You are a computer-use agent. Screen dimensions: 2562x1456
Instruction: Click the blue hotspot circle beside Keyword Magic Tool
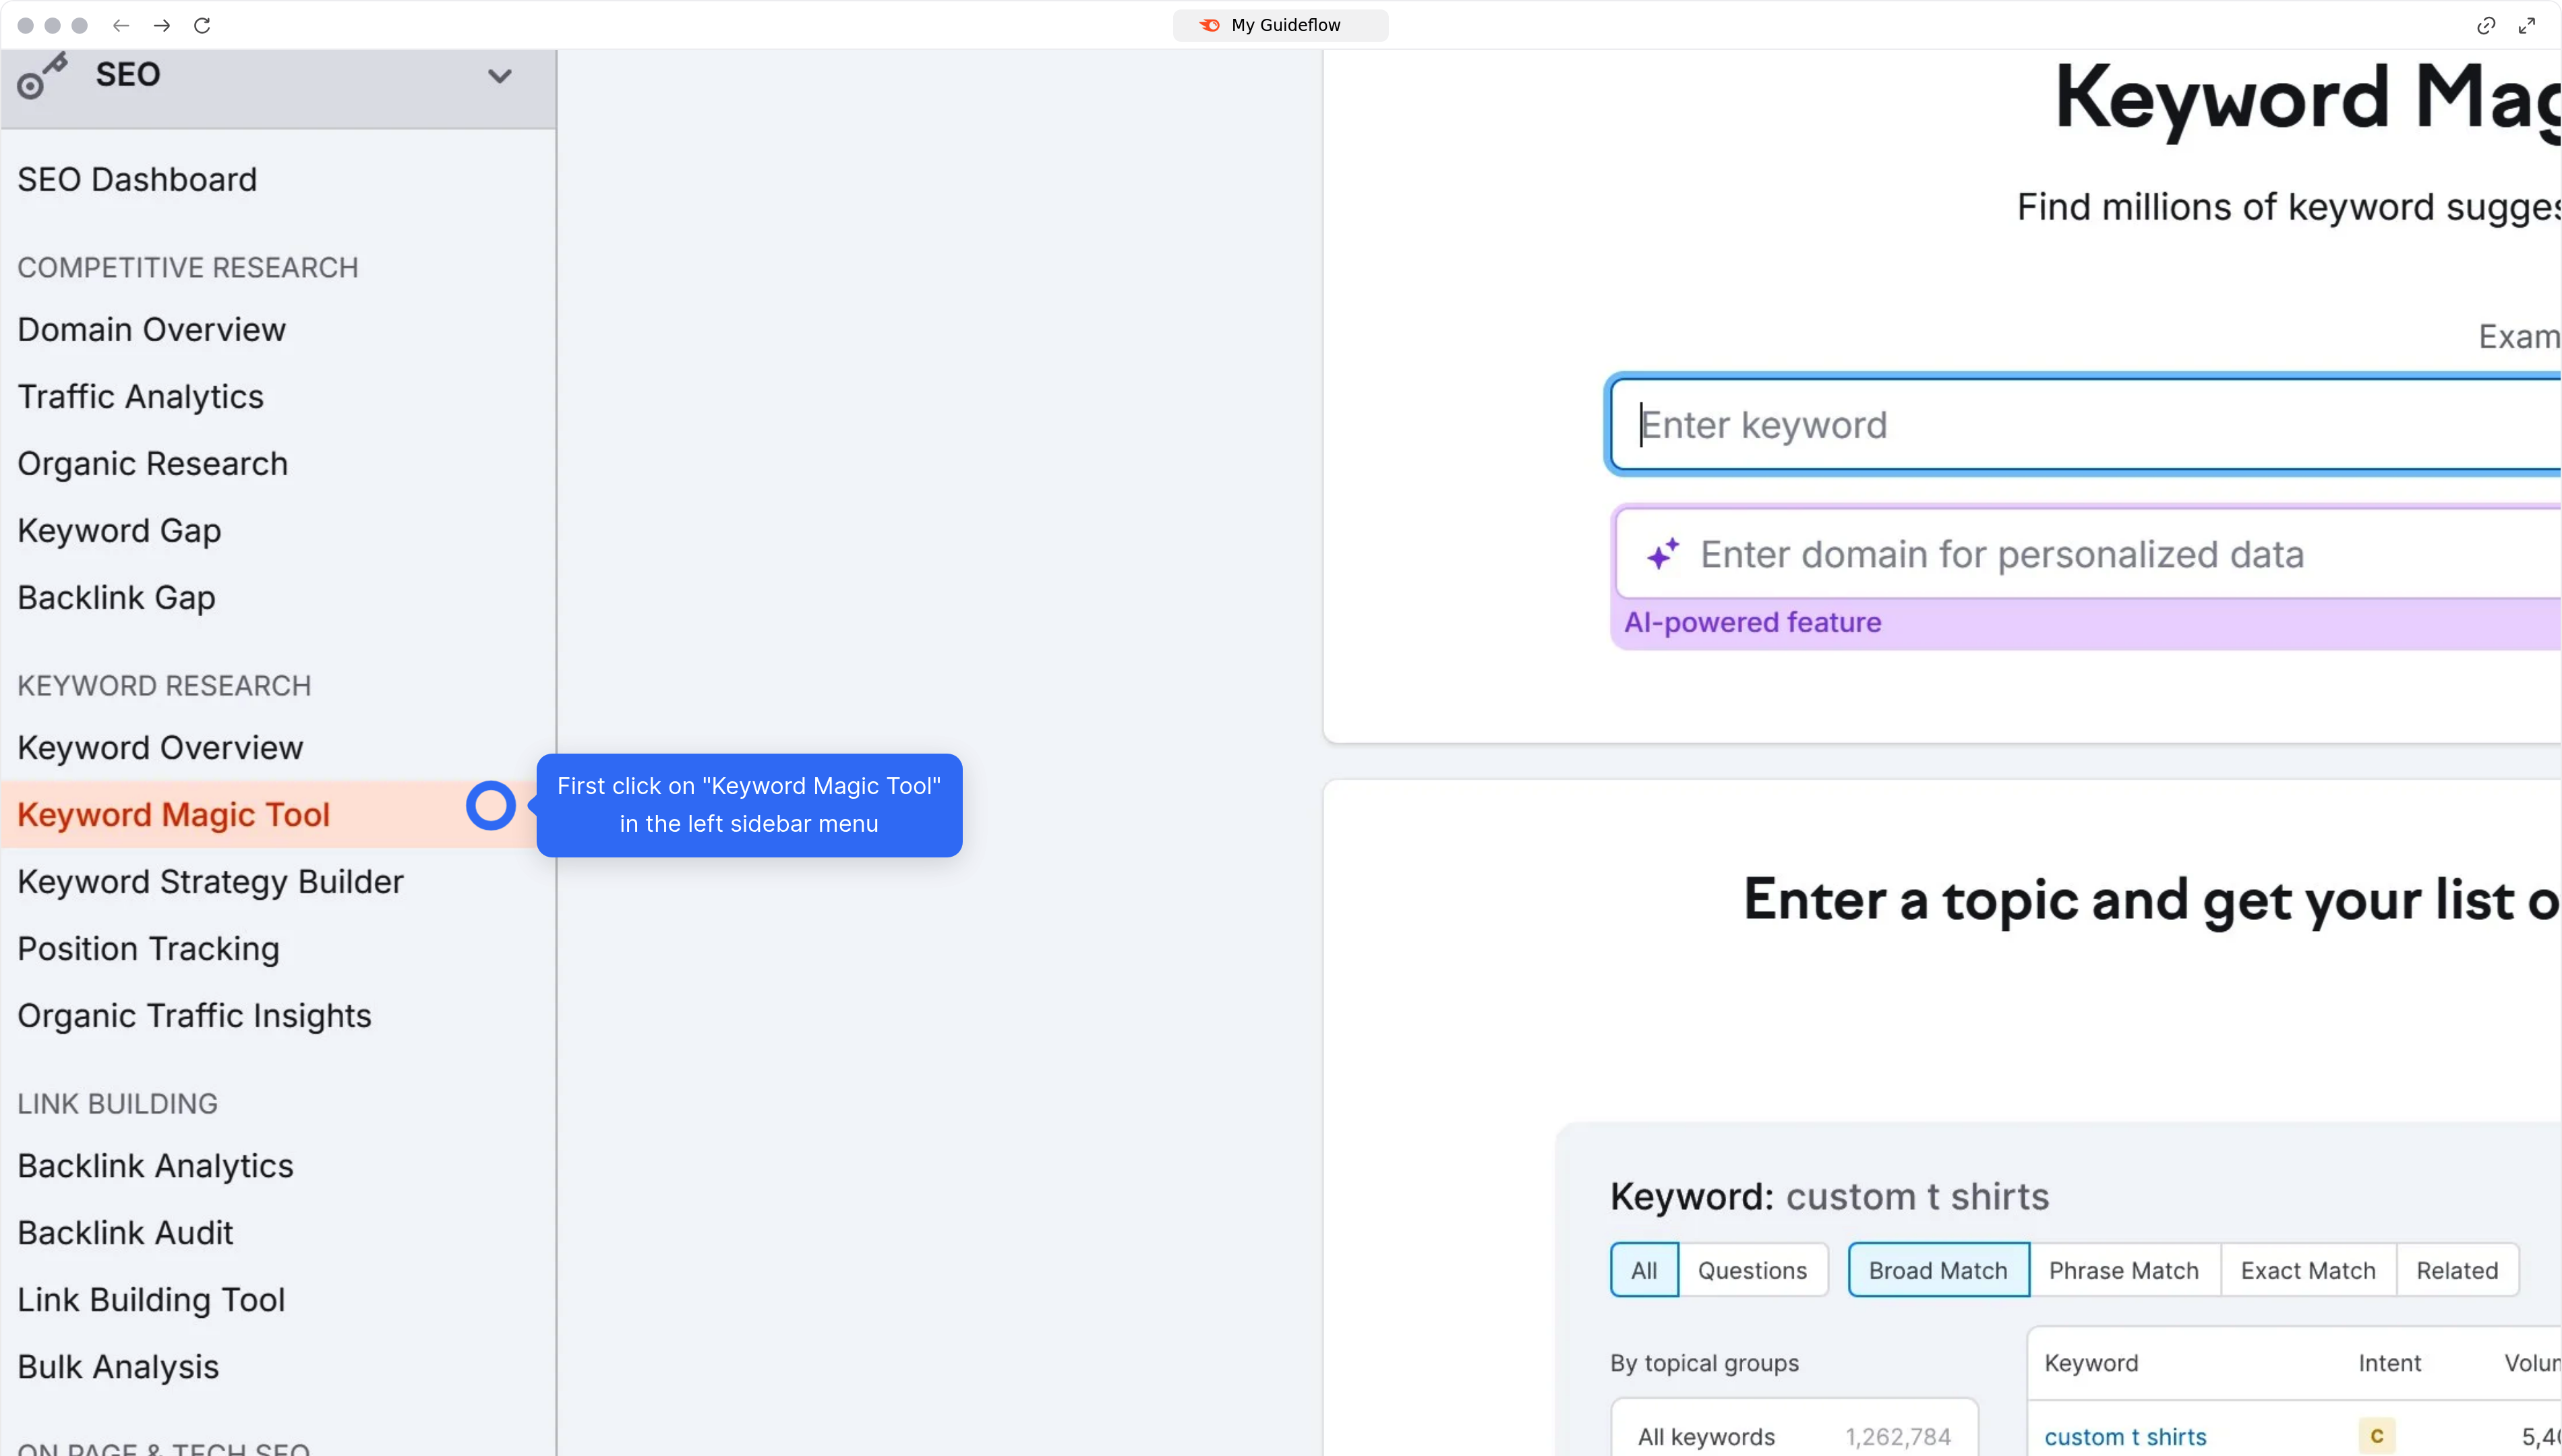coord(491,805)
